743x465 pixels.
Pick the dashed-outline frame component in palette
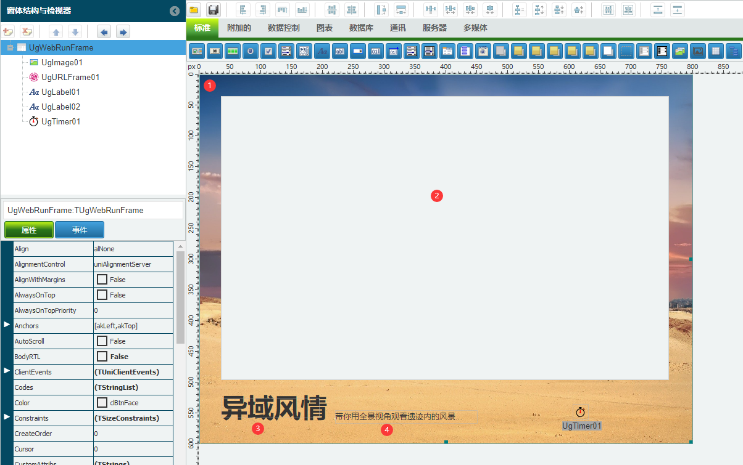[626, 51]
